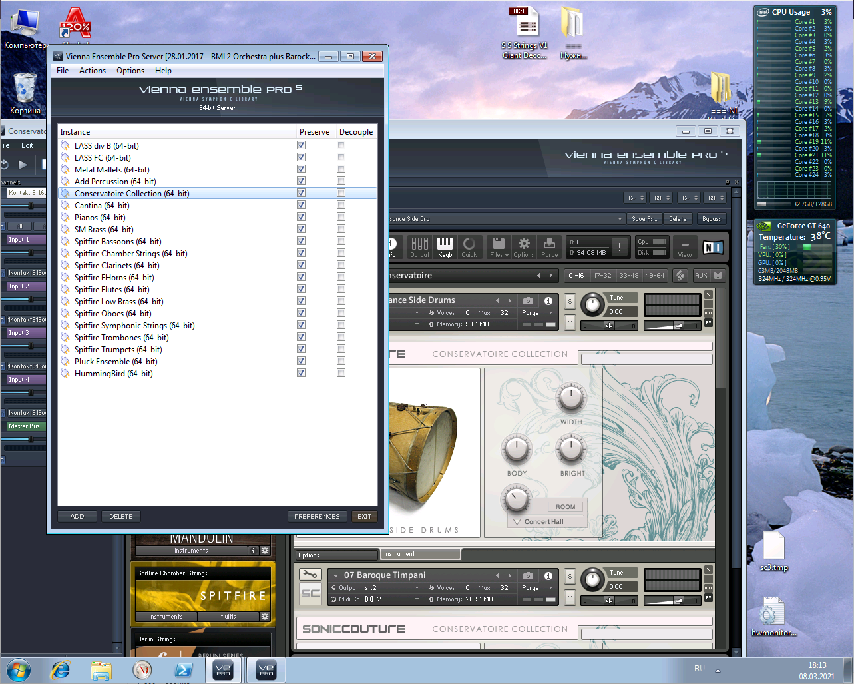Open the Help menu
Screen dimensions: 854x684
(x=163, y=71)
